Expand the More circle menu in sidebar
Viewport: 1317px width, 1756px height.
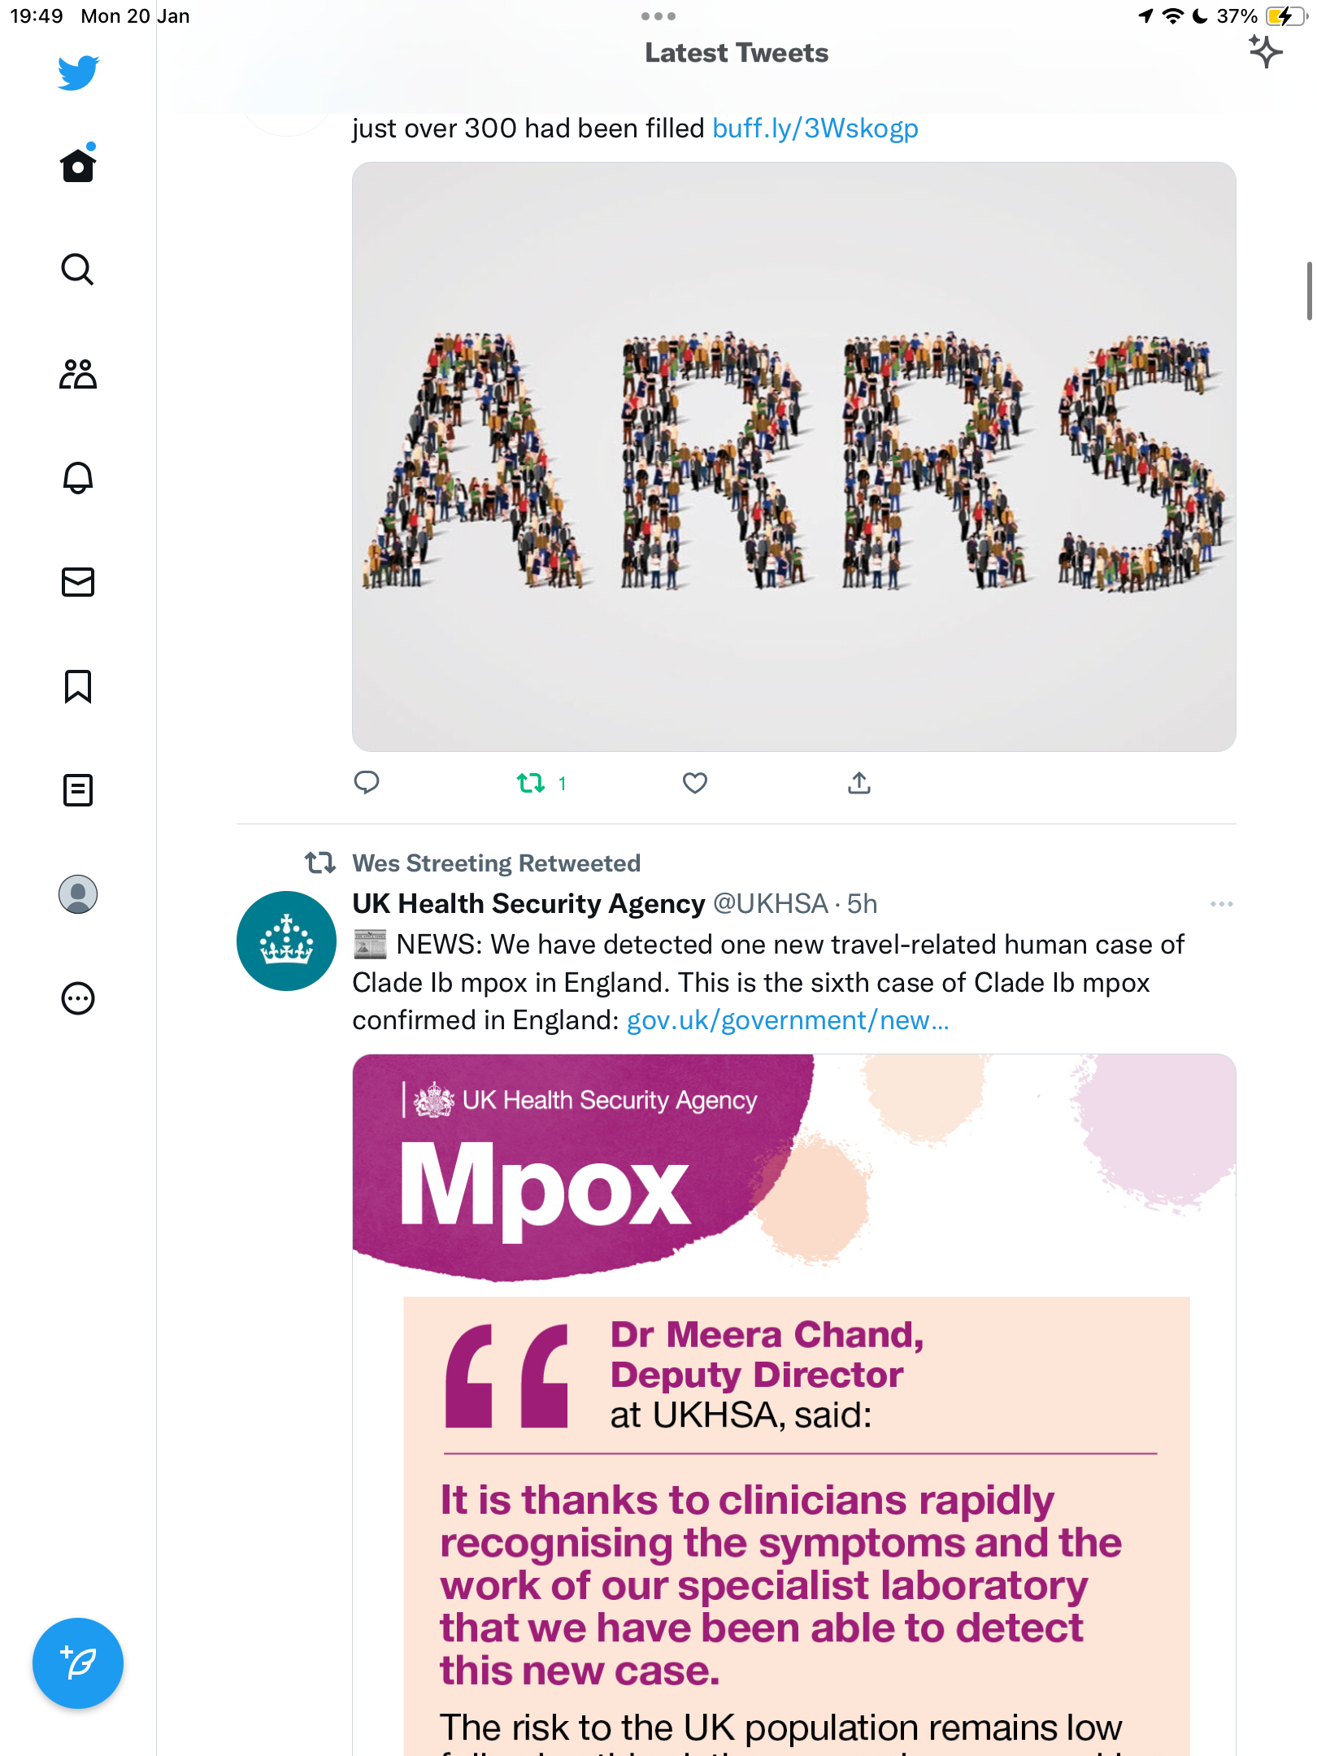78,998
